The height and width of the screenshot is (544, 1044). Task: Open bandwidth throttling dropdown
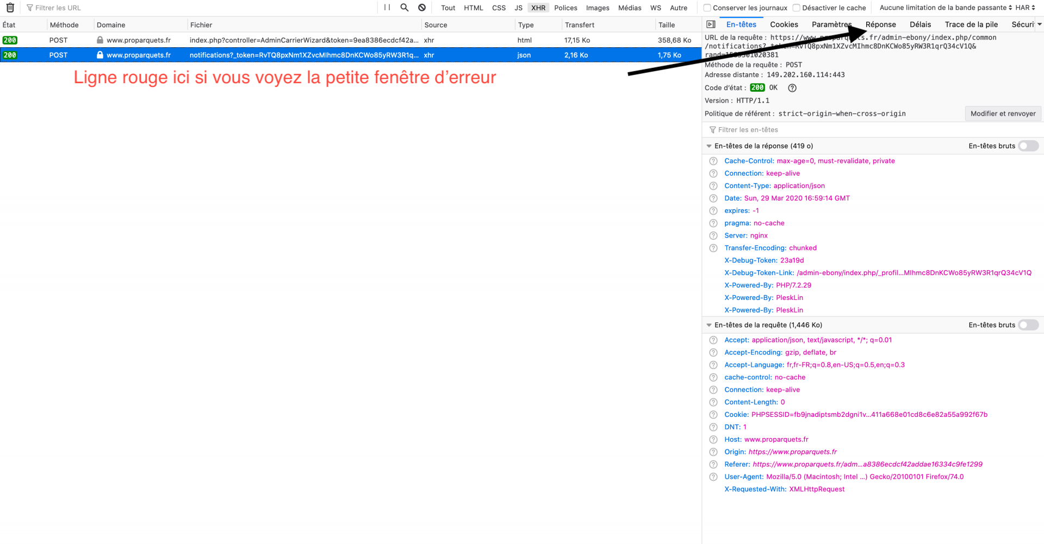click(946, 8)
